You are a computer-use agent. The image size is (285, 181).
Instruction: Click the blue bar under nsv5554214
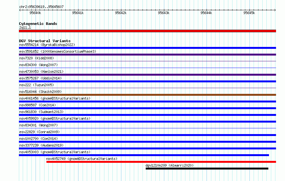click(147, 48)
